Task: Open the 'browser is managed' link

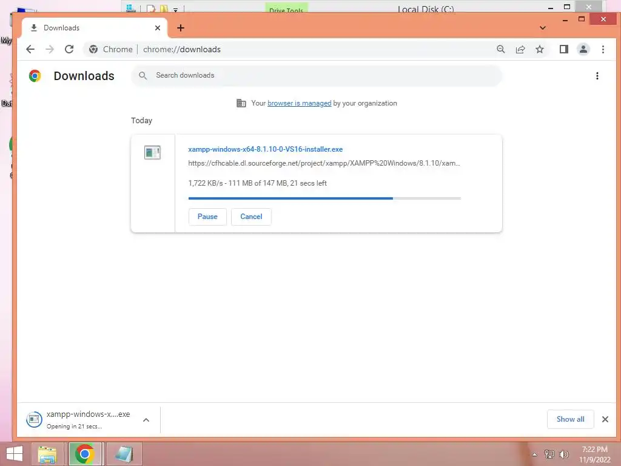Action: pyautogui.click(x=300, y=103)
